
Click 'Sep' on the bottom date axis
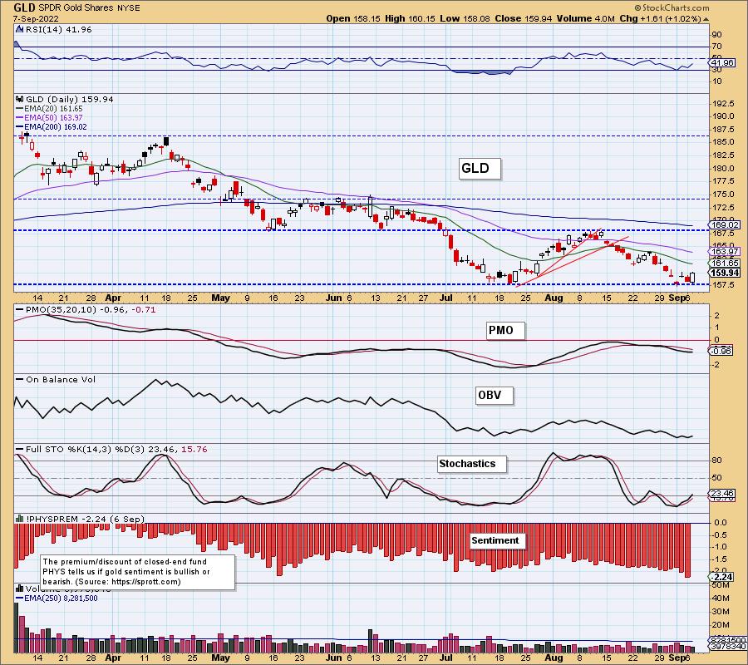coord(677,658)
